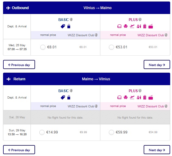
Task: Go to Previous day for outbound flight
Action: [x=19, y=64]
